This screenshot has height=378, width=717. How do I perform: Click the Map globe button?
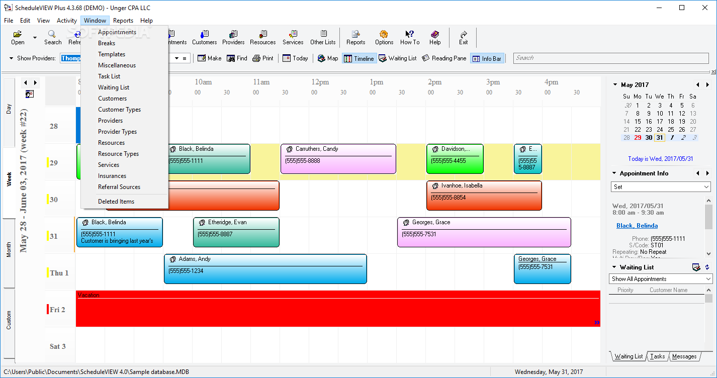(328, 58)
